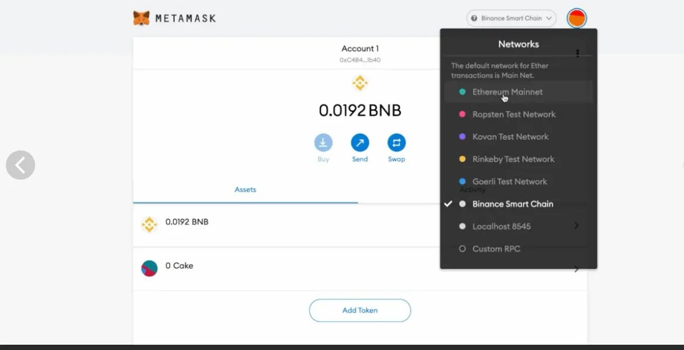Open the account options three-dot menu
This screenshot has height=350, width=684.
[578, 53]
